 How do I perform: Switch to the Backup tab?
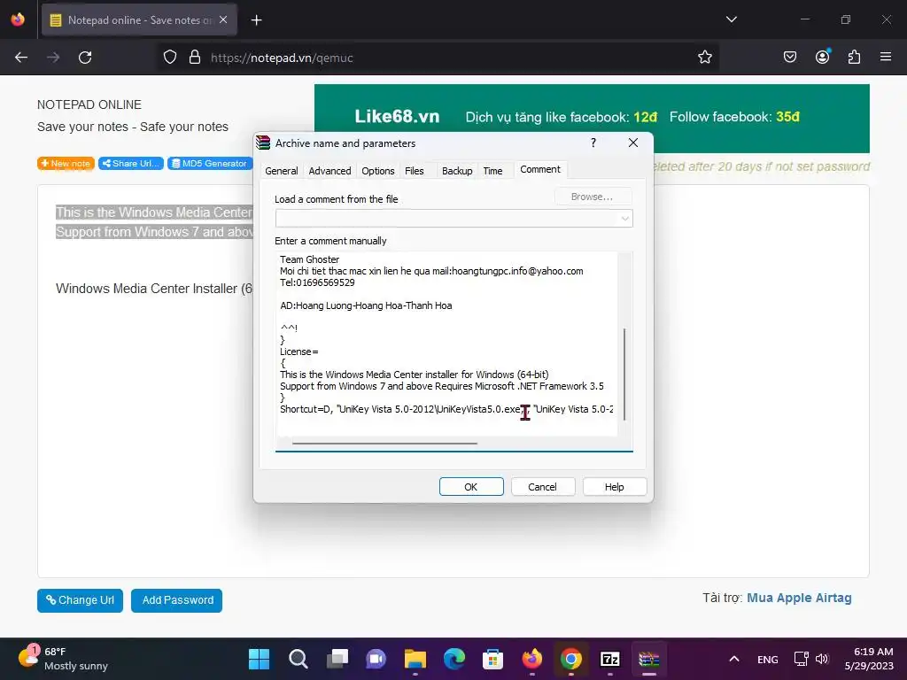[457, 171]
